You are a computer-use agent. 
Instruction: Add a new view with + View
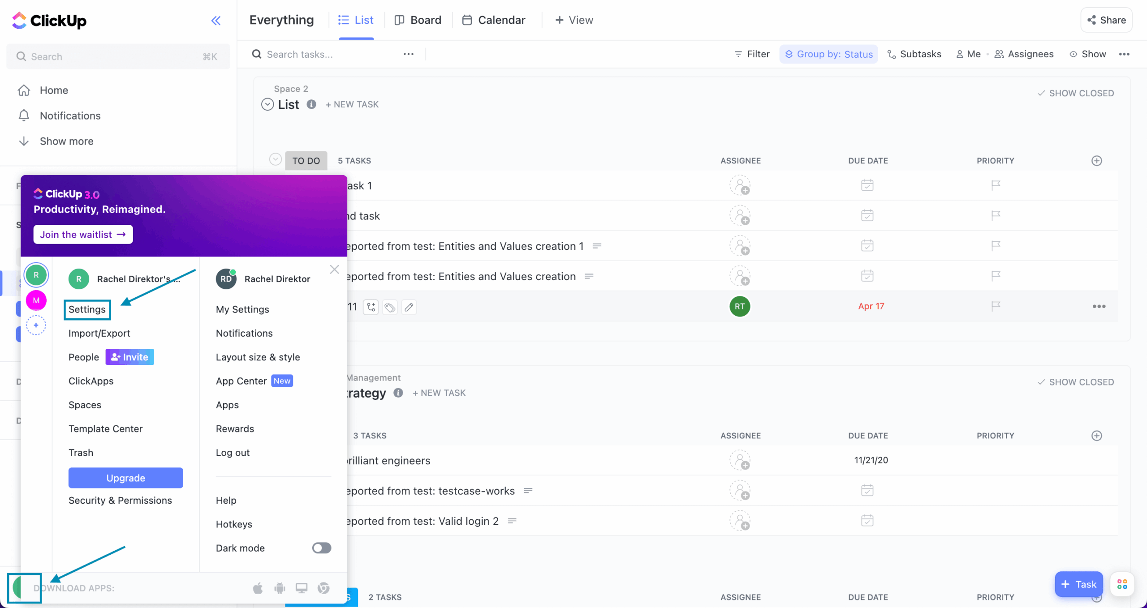pos(574,20)
